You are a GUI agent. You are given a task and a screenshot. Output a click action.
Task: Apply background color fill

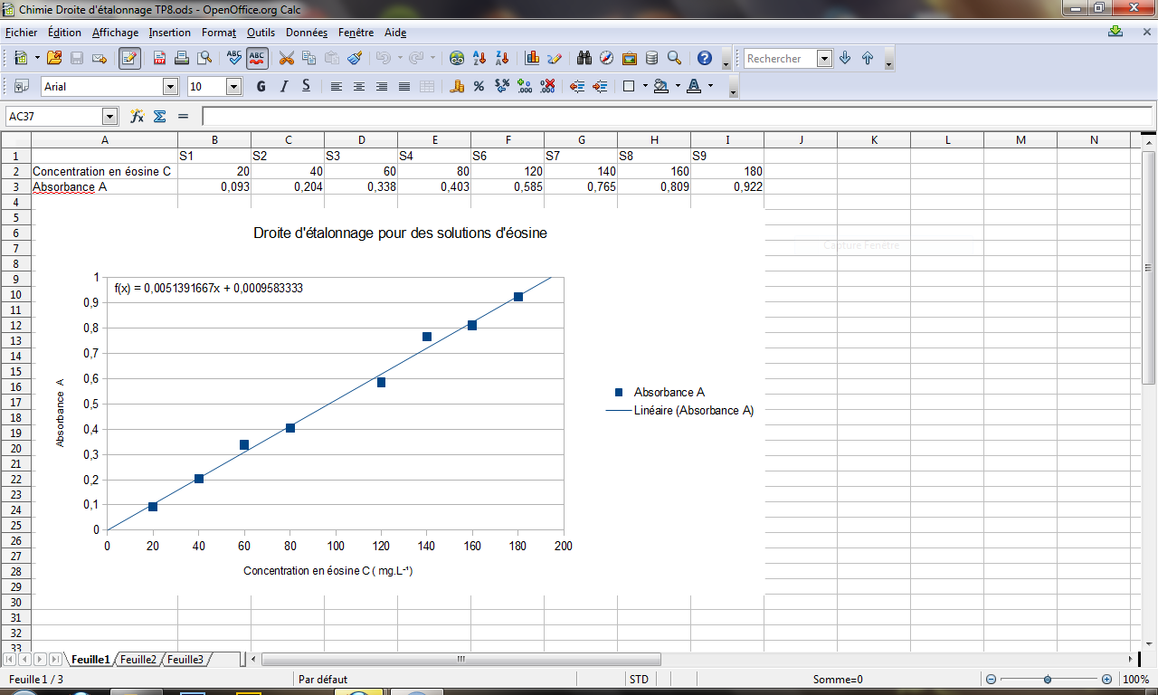(661, 87)
